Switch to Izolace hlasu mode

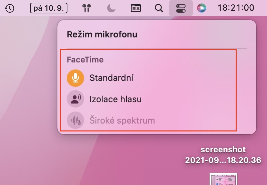(115, 99)
